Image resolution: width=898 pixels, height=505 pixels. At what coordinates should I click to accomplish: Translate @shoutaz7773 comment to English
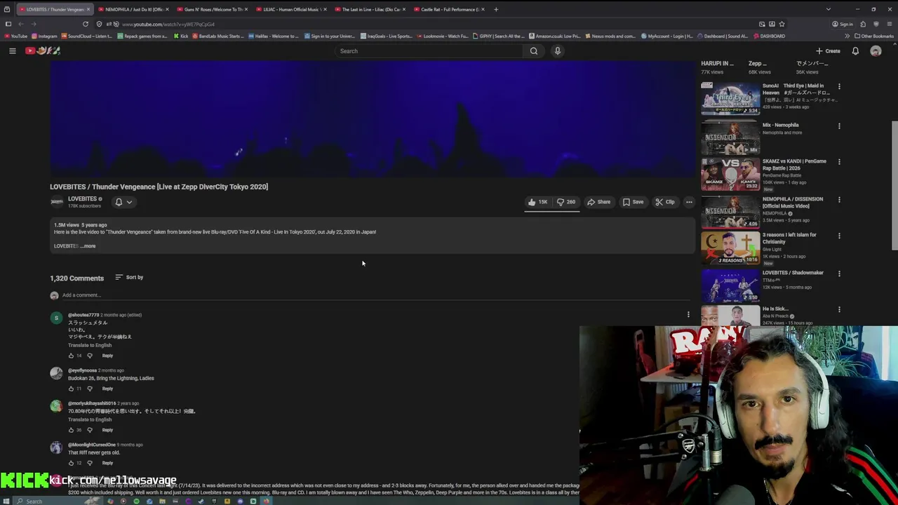90,345
